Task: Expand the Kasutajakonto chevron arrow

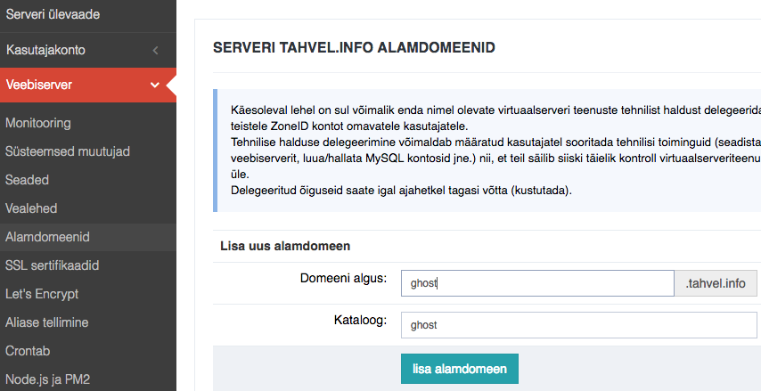Action: click(x=155, y=50)
